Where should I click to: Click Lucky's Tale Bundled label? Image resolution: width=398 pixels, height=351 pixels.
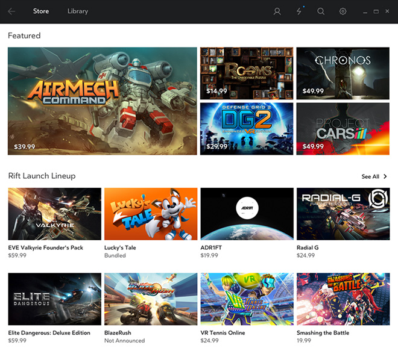tap(115, 255)
